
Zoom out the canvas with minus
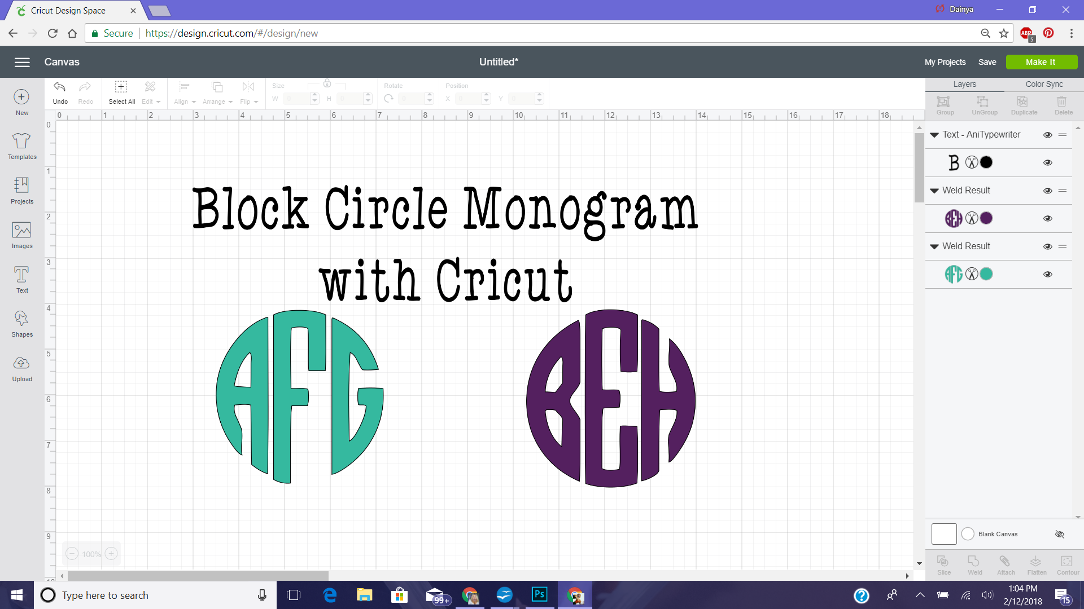pyautogui.click(x=72, y=554)
